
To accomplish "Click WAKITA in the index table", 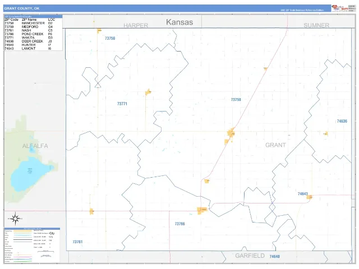I will coord(28,38).
